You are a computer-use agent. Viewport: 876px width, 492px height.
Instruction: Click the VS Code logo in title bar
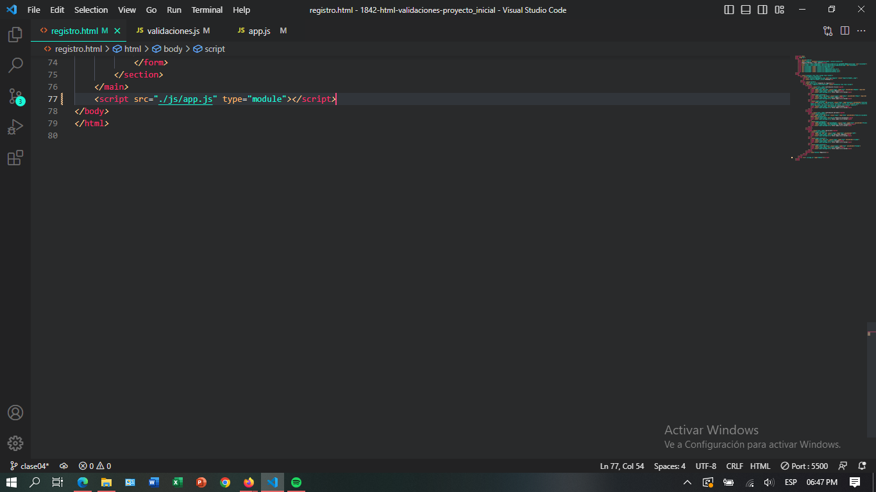[x=12, y=10]
